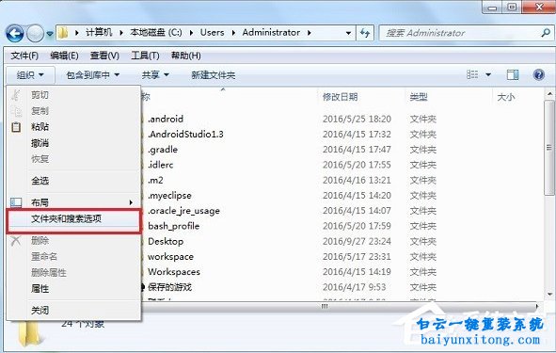Image resolution: width=556 pixels, height=353 pixels.
Task: Choose 属性 in the organize menu
Action: click(40, 289)
